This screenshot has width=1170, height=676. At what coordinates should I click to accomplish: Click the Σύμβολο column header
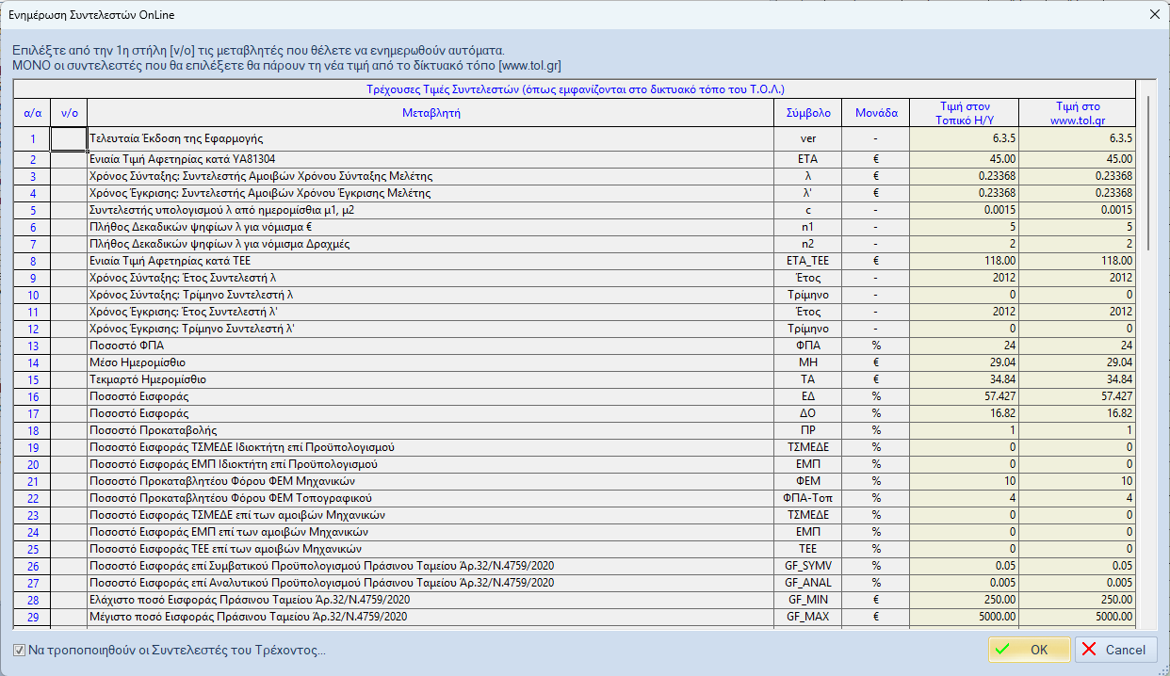808,113
